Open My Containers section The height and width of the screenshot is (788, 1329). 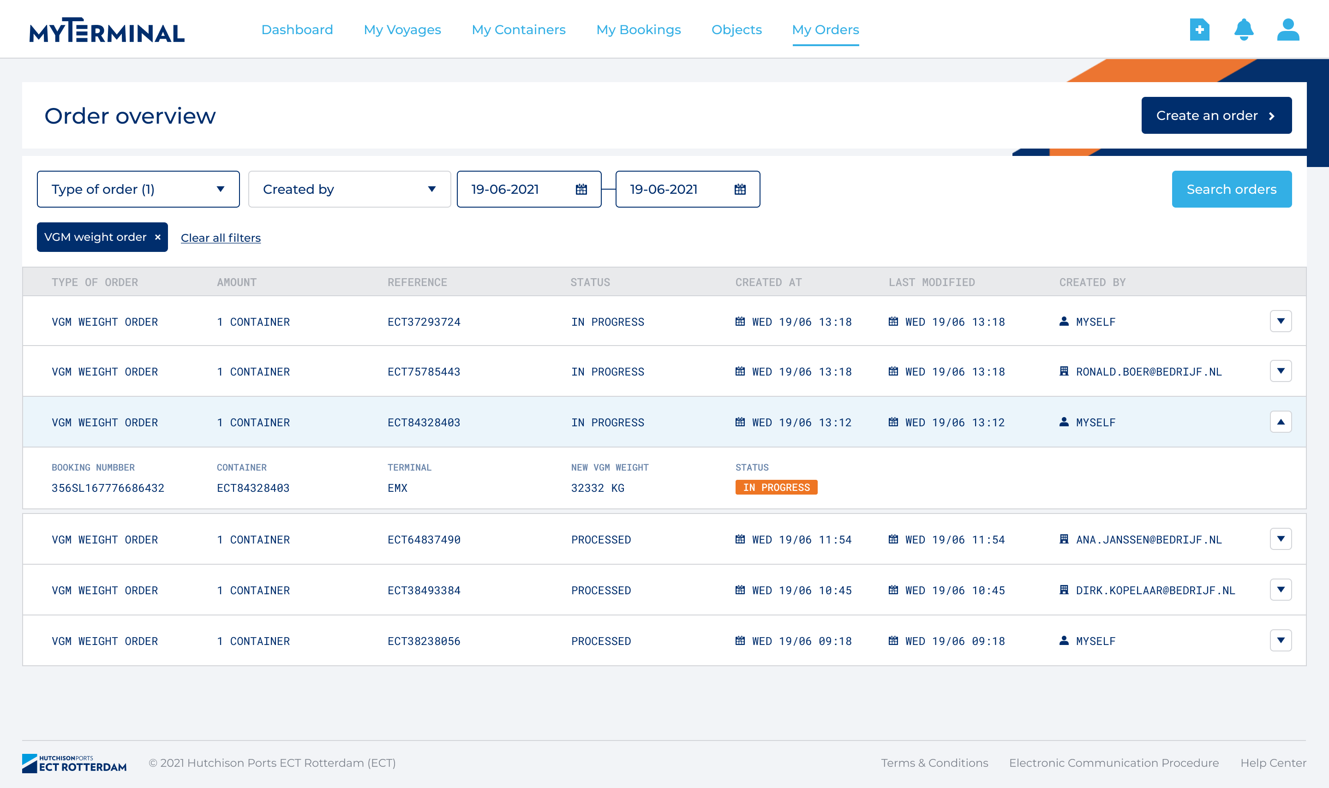tap(518, 30)
